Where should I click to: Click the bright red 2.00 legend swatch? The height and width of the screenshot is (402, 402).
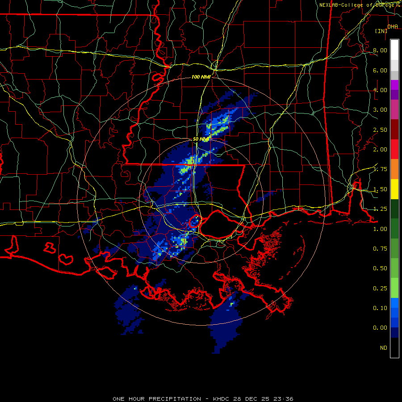click(x=394, y=149)
